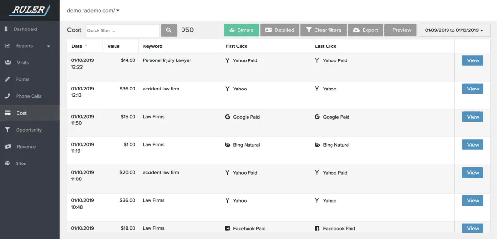Screen dimensions: 497x239
Task: Open the demo.rademo.com site dropdown
Action: tap(93, 10)
